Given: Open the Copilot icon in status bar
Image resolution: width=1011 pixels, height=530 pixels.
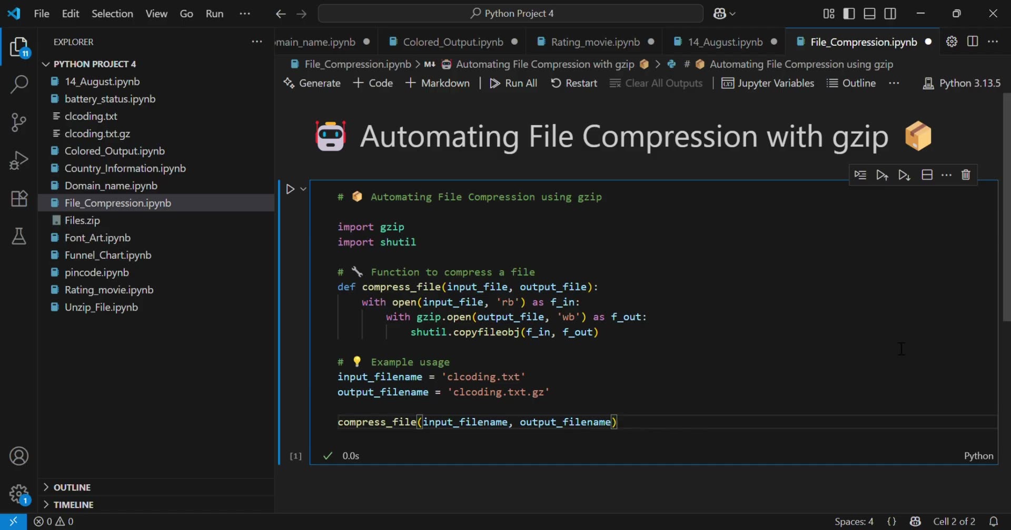Looking at the screenshot, I should point(915,521).
